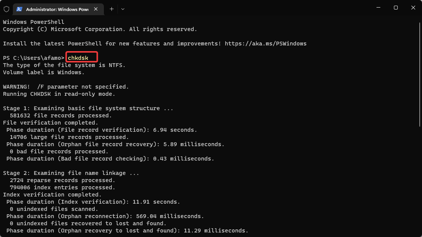Open the aka.ms/PSWindows link
The height and width of the screenshot is (237, 422).
[x=265, y=44]
